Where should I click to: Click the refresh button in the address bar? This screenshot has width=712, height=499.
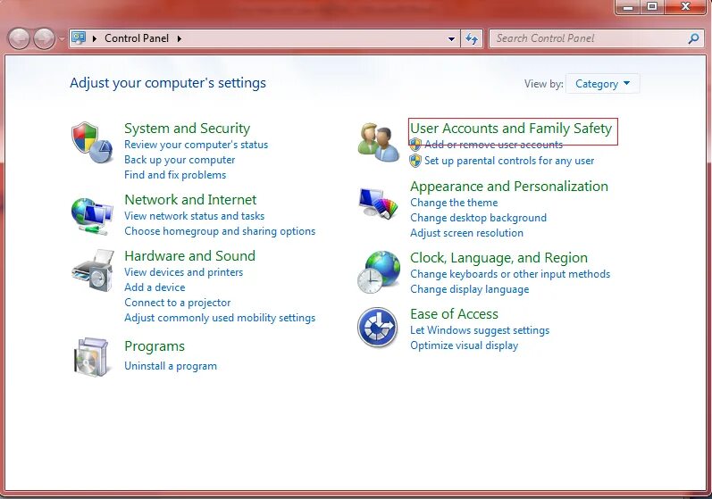tap(472, 39)
